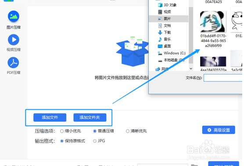Image resolution: width=244 pixels, height=166 pixels.
Task: Click the 00A7EA25 file name
Action: pos(213,2)
